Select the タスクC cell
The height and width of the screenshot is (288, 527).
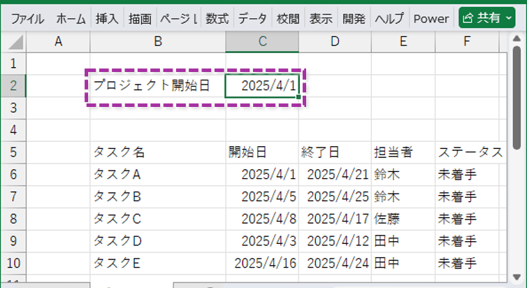[x=158, y=219]
